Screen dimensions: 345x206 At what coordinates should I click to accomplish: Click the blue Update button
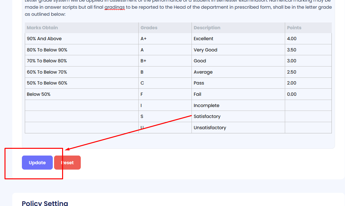click(37, 163)
